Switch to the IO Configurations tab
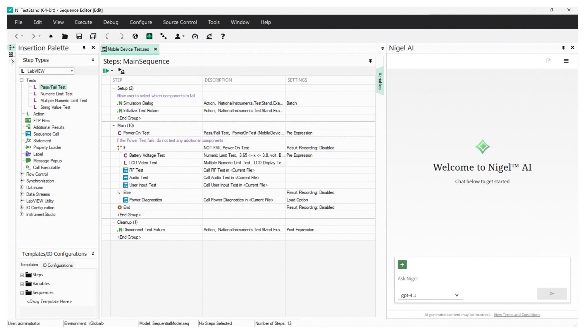The image size is (585, 334). (58, 265)
